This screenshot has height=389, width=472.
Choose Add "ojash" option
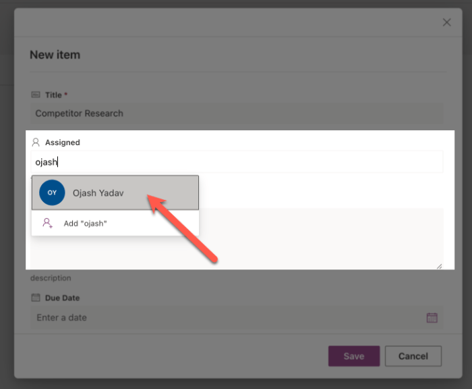(x=115, y=223)
